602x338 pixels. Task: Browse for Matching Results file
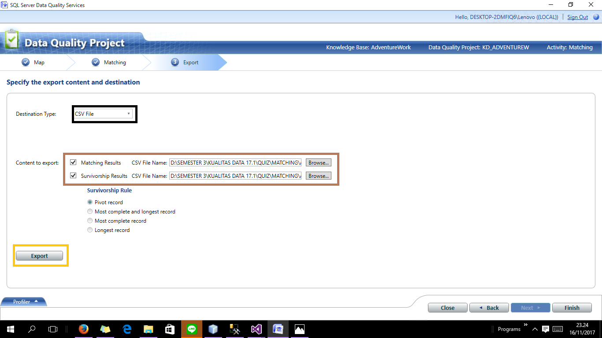(319, 162)
